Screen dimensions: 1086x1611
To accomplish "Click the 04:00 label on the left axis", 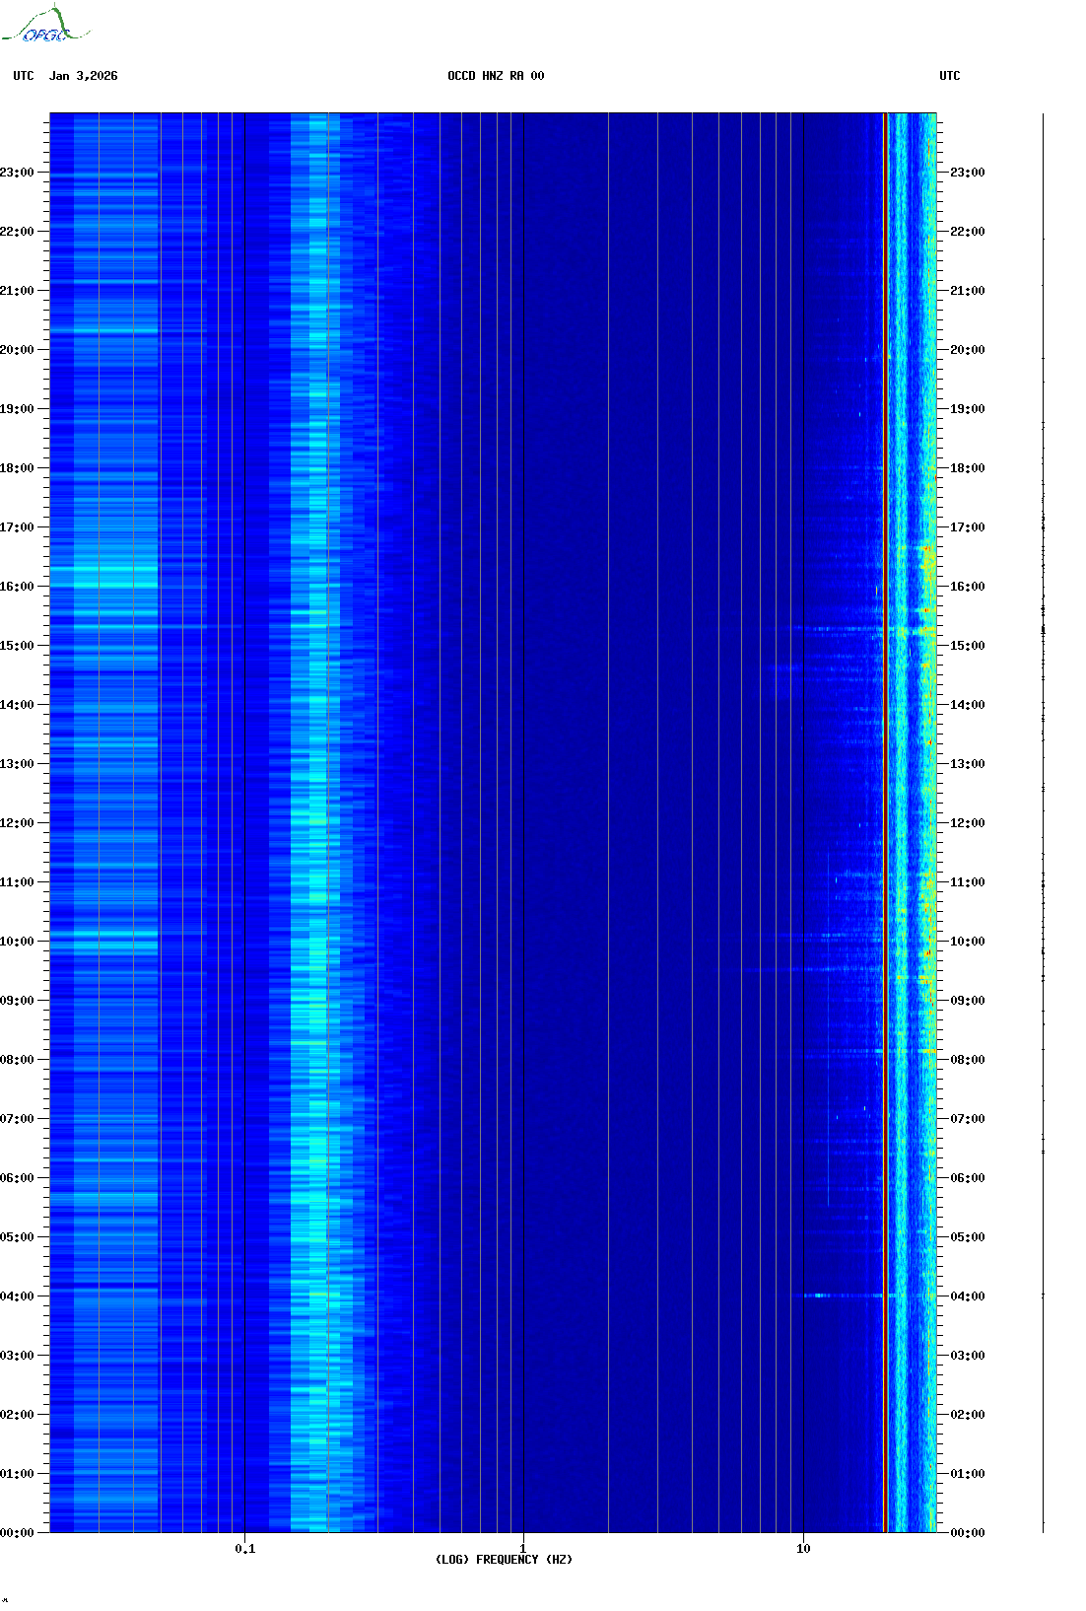I will [x=17, y=1296].
